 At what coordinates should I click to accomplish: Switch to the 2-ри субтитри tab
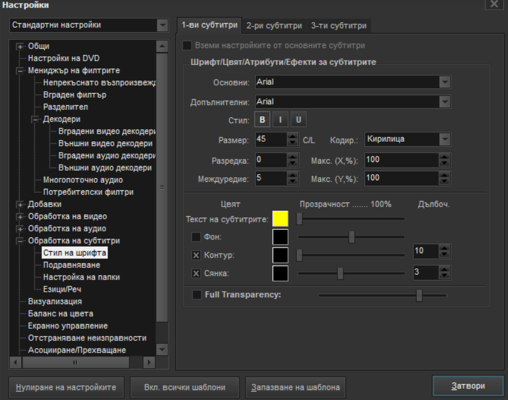(274, 25)
